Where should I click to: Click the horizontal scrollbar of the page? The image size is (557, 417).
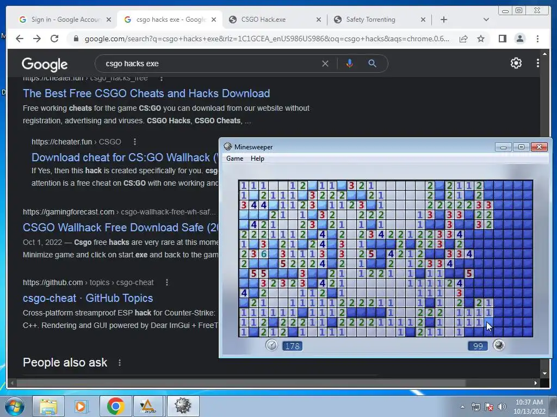click(x=241, y=383)
